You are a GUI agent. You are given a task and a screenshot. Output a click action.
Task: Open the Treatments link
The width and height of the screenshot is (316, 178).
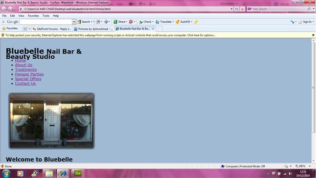[26, 69]
